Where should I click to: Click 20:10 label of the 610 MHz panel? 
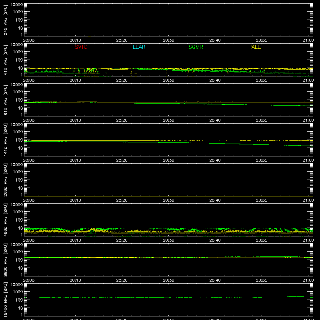(x=75, y=120)
